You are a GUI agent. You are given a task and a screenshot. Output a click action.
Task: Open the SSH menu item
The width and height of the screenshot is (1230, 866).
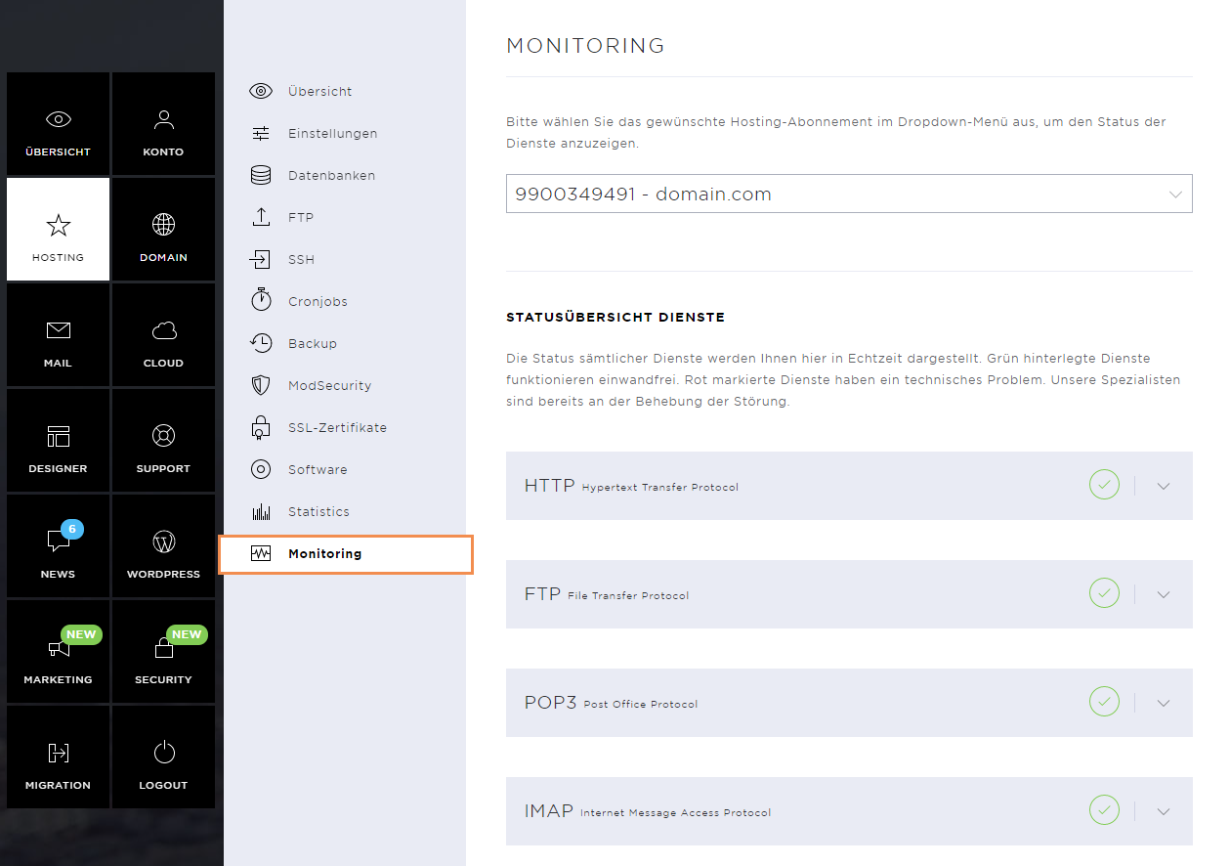(x=301, y=259)
